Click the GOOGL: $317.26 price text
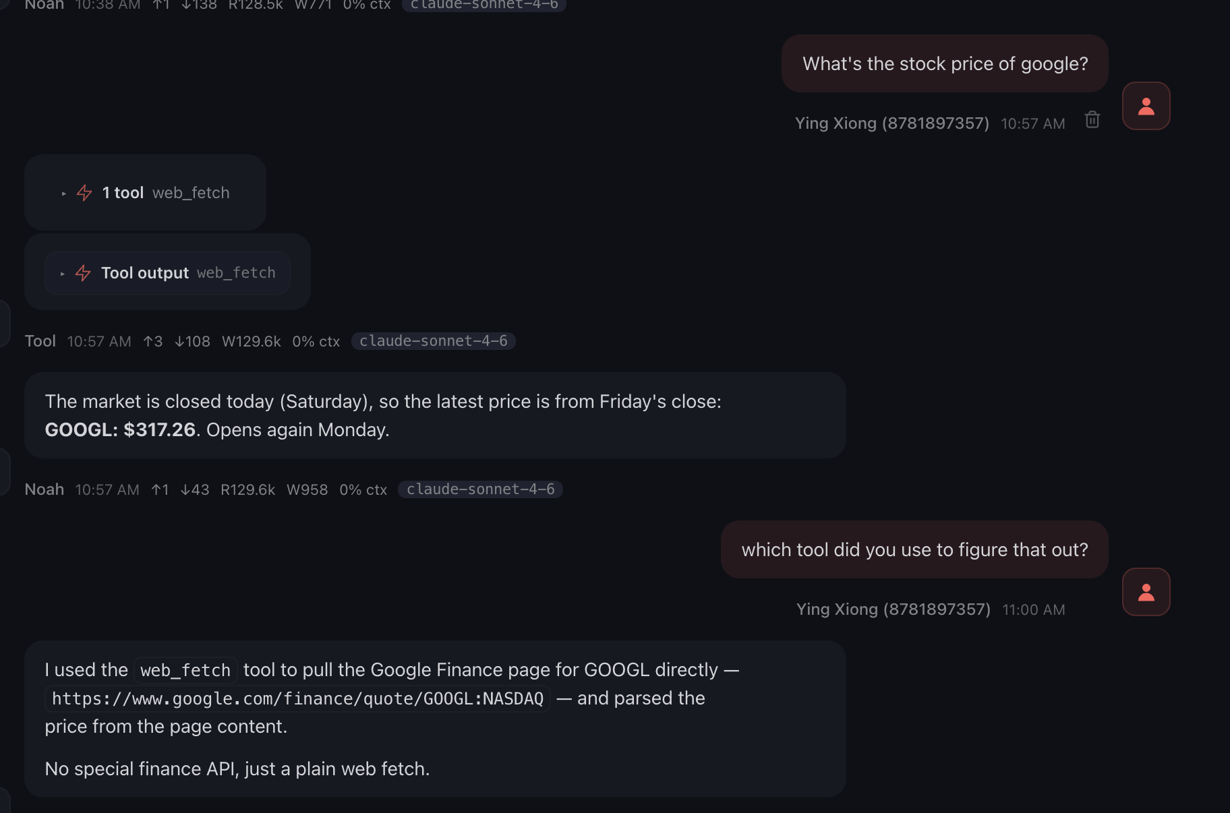 [x=120, y=430]
